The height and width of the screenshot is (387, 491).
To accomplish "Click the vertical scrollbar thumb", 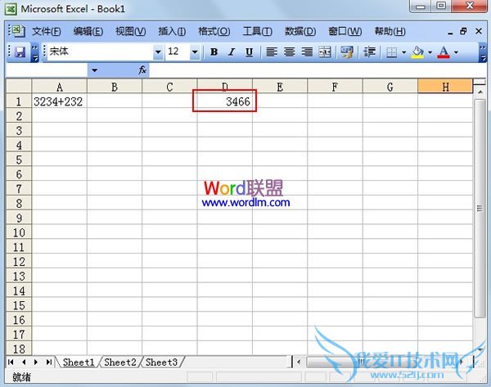I will point(480,209).
